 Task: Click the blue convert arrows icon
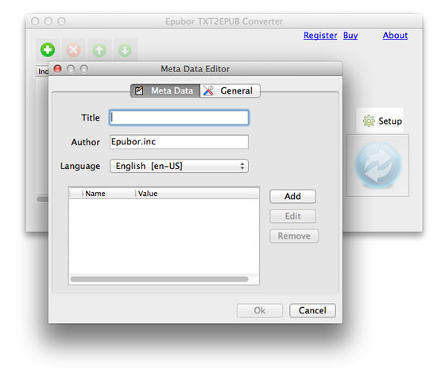coord(378,165)
